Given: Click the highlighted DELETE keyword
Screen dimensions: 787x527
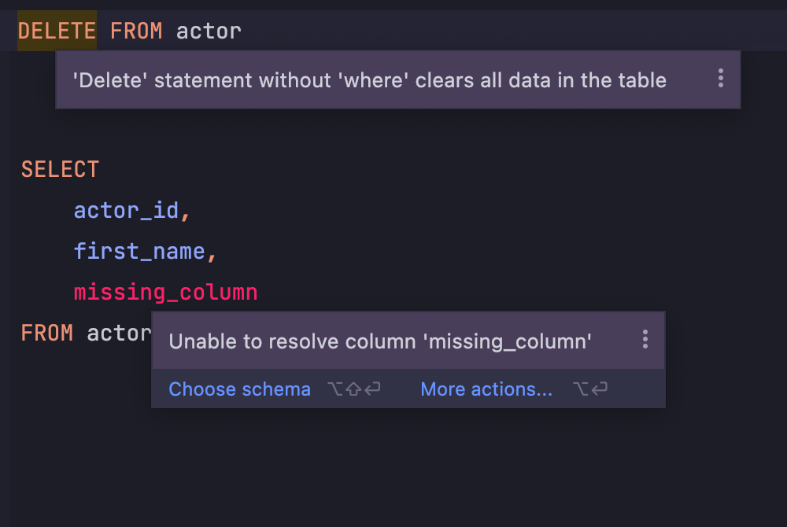Looking at the screenshot, I should pos(57,31).
